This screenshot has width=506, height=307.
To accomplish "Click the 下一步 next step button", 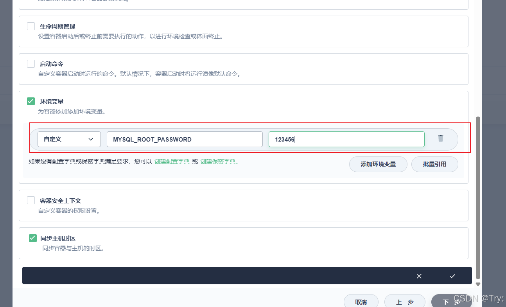I will (450, 302).
